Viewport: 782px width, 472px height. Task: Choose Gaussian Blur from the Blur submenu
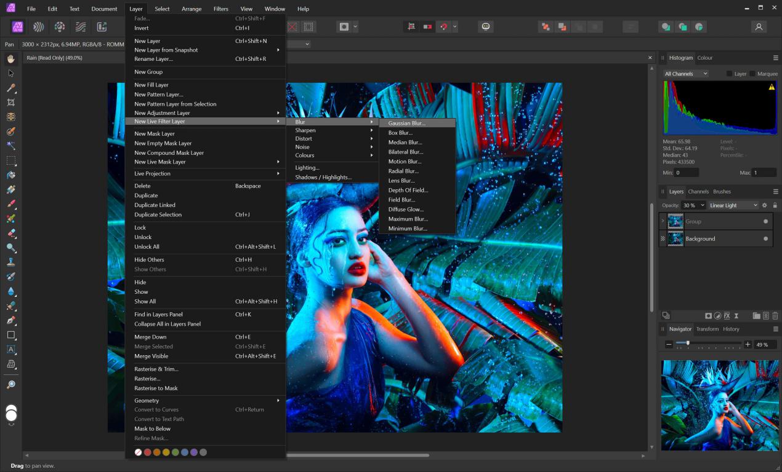(406, 123)
